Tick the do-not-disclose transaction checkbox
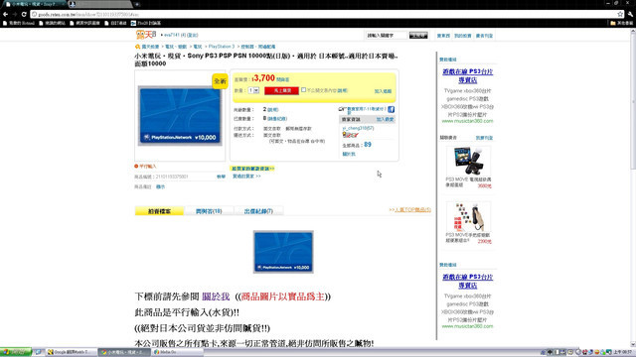 point(303,90)
